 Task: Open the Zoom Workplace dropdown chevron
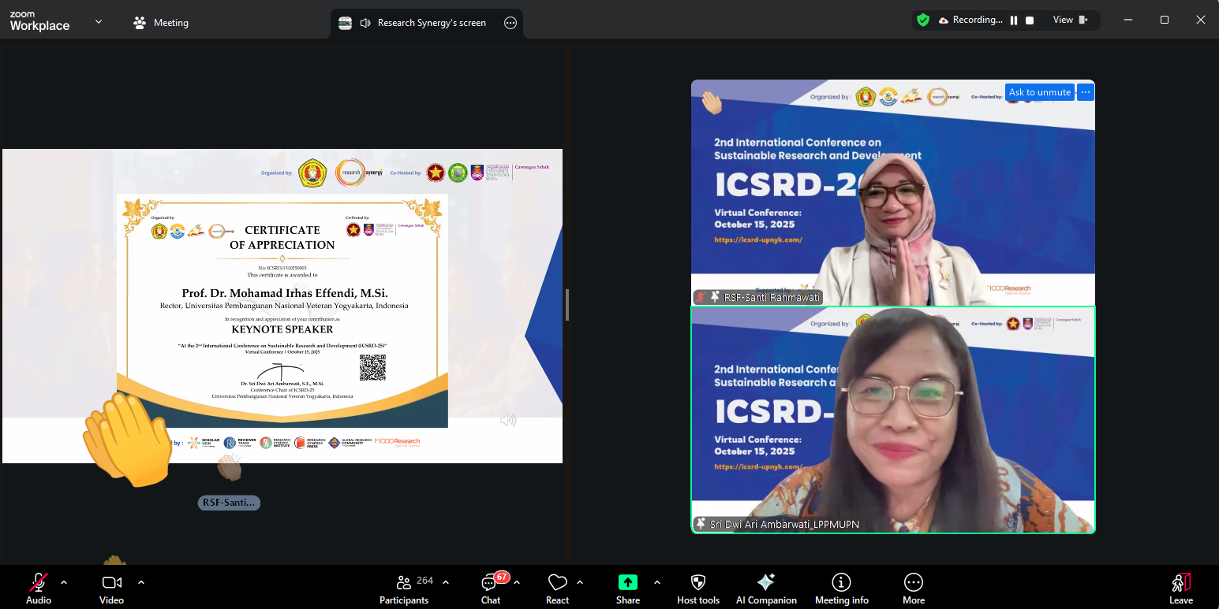click(x=99, y=22)
